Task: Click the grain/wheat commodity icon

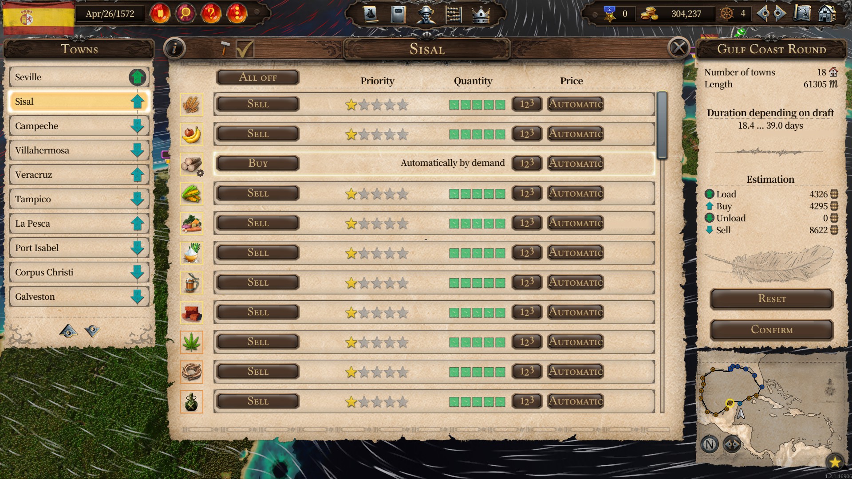Action: pyautogui.click(x=191, y=104)
